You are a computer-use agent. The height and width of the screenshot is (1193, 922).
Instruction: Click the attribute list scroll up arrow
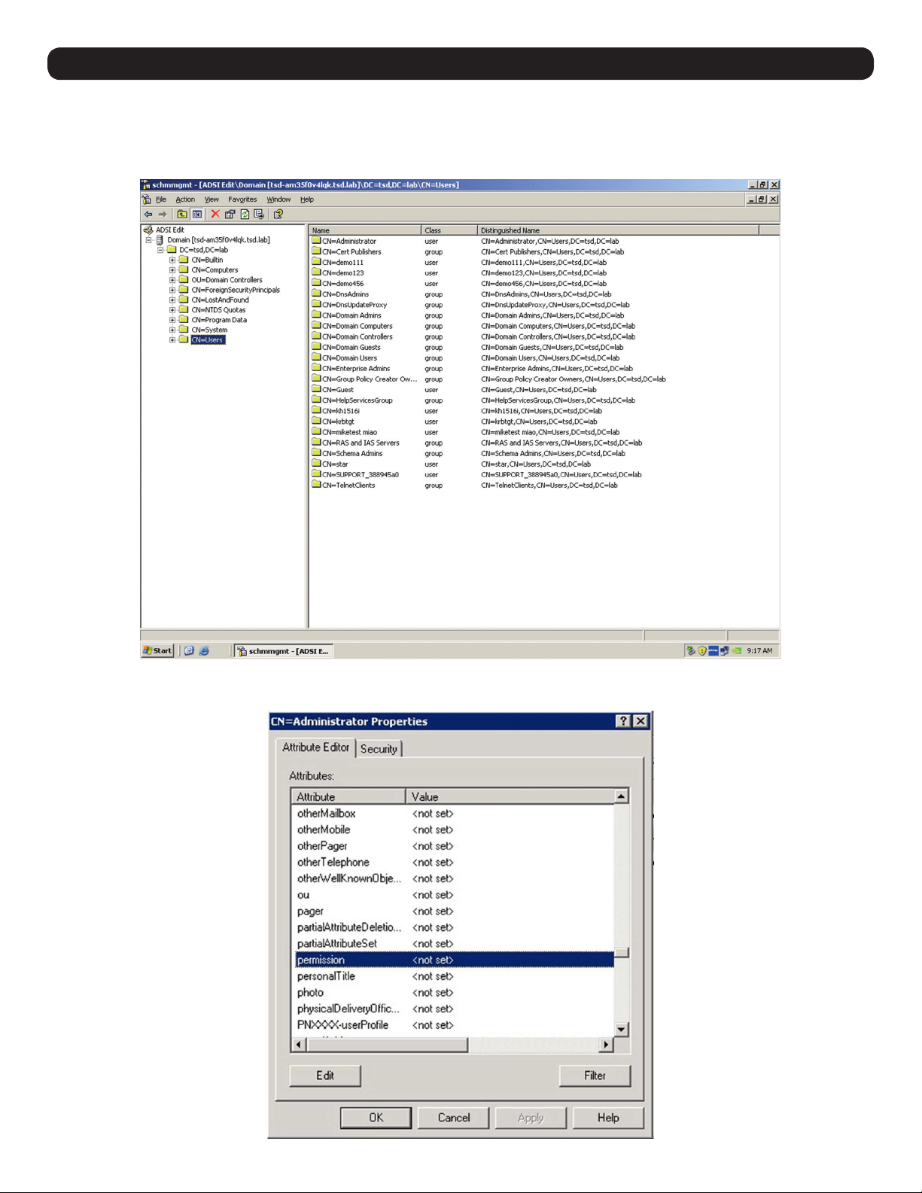pos(622,796)
